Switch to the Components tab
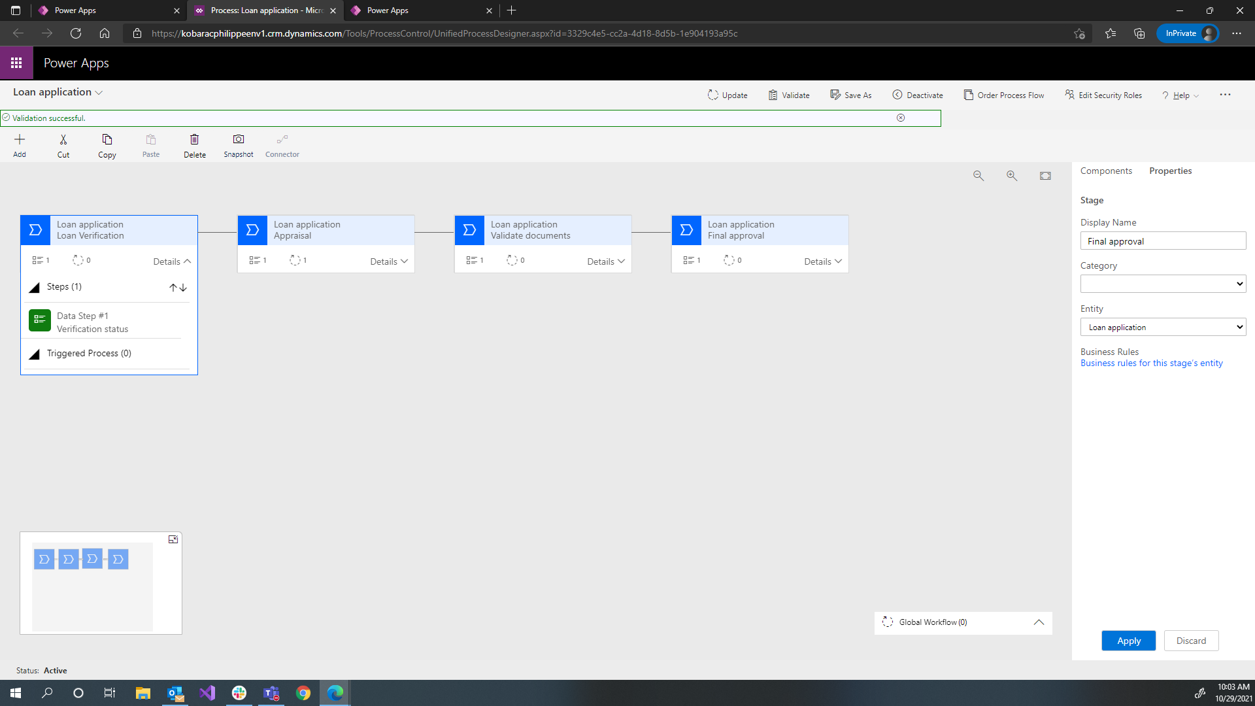The height and width of the screenshot is (706, 1255). tap(1106, 171)
